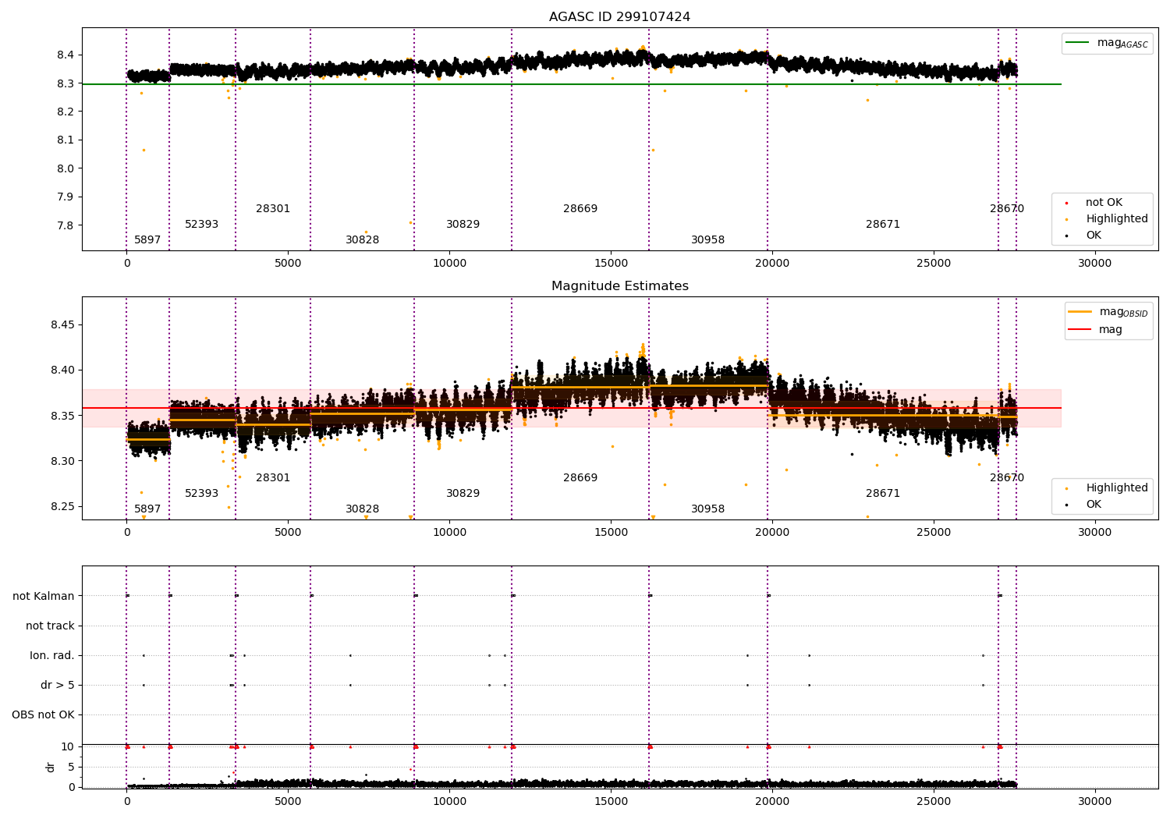Click obsid label 28671 in Magnitude Estimates plot

coord(883,493)
